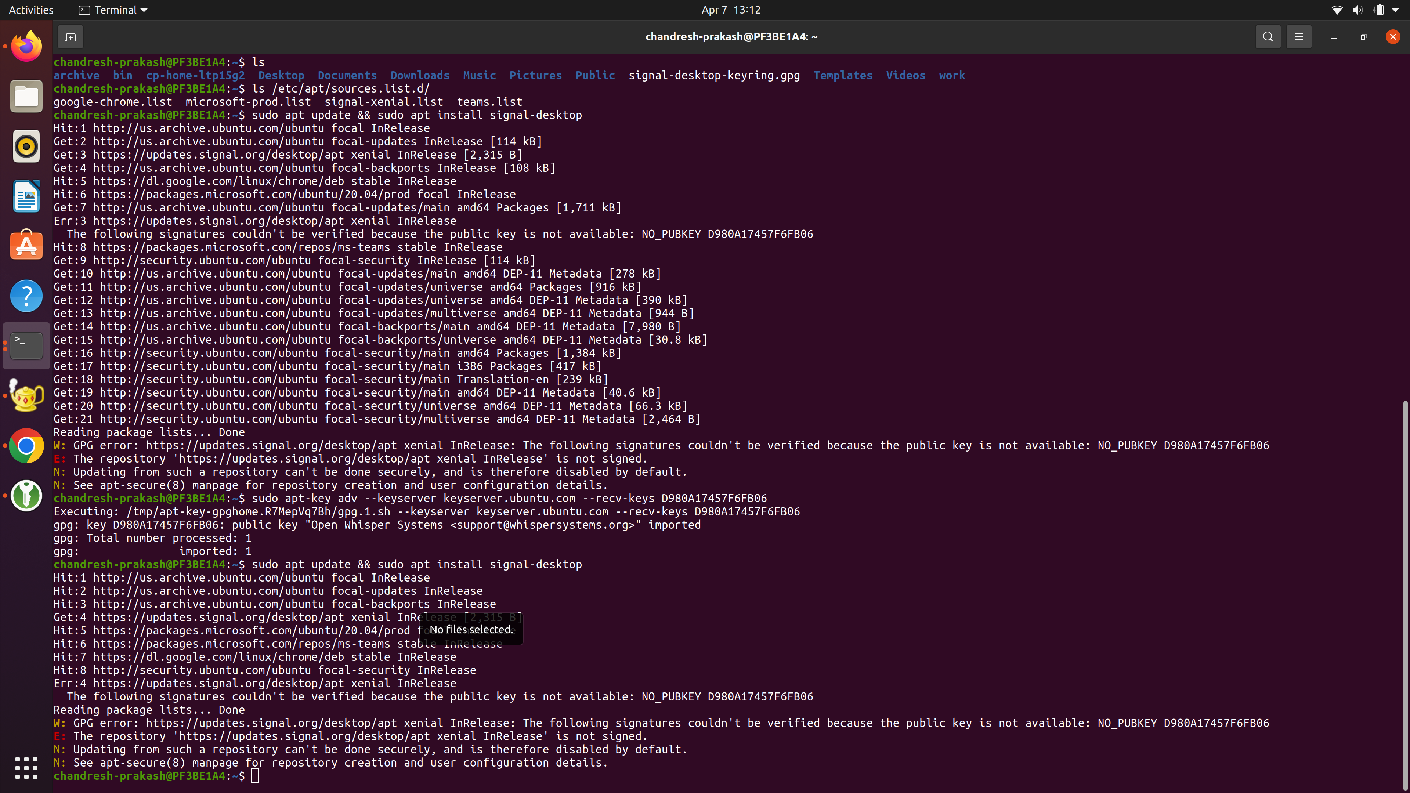Open the Files app in dock

[x=26, y=96]
